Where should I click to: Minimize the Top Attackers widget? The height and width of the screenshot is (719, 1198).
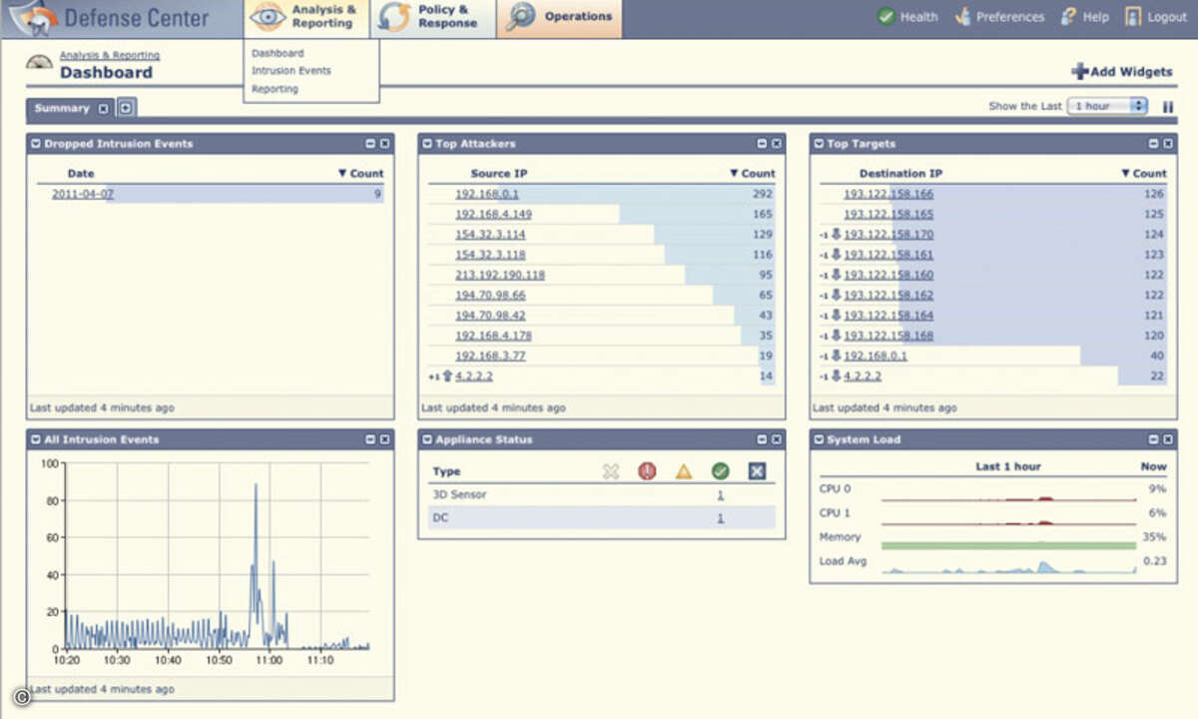click(x=762, y=144)
